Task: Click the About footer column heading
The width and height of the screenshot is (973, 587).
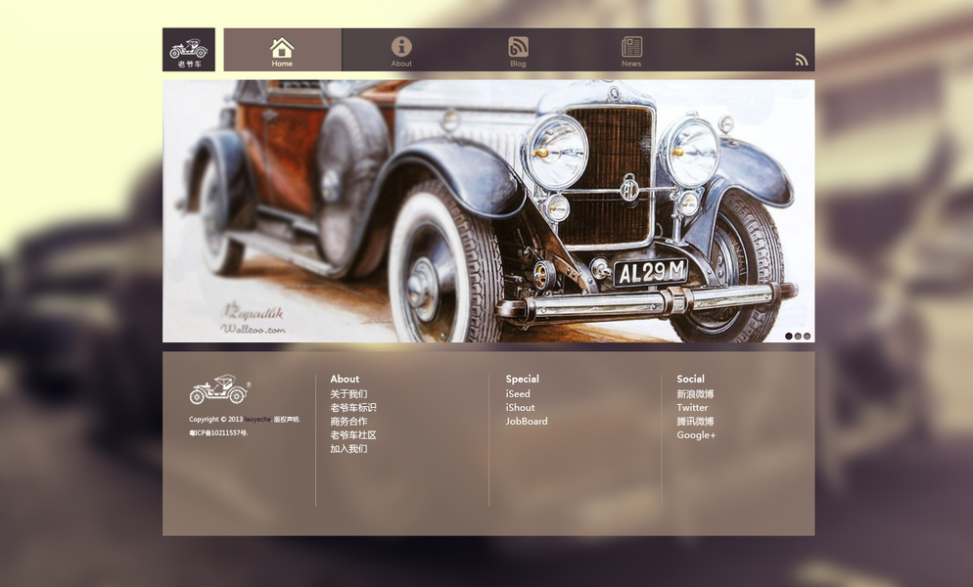Action: point(345,379)
